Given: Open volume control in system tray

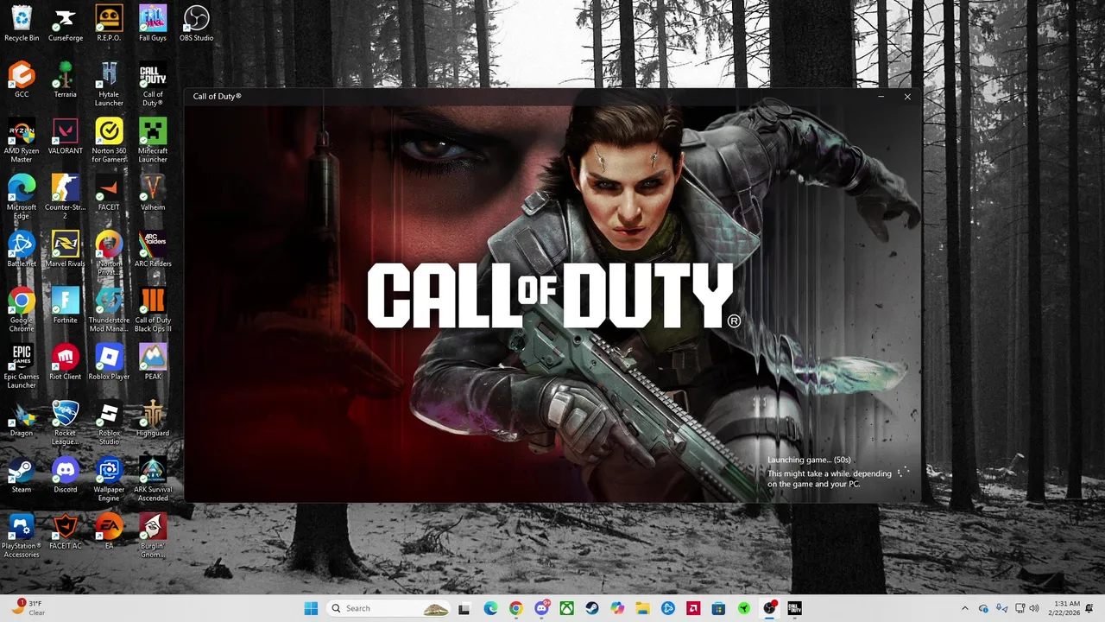Looking at the screenshot, I should pyautogui.click(x=1035, y=608).
